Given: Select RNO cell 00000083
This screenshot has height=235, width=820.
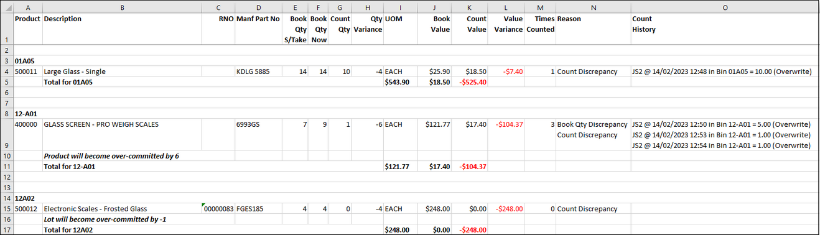Looking at the screenshot, I should pos(218,209).
